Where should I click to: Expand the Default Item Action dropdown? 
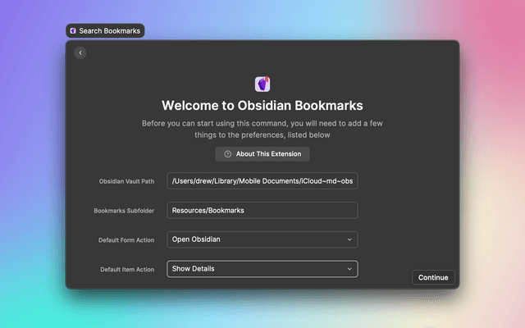click(262, 269)
